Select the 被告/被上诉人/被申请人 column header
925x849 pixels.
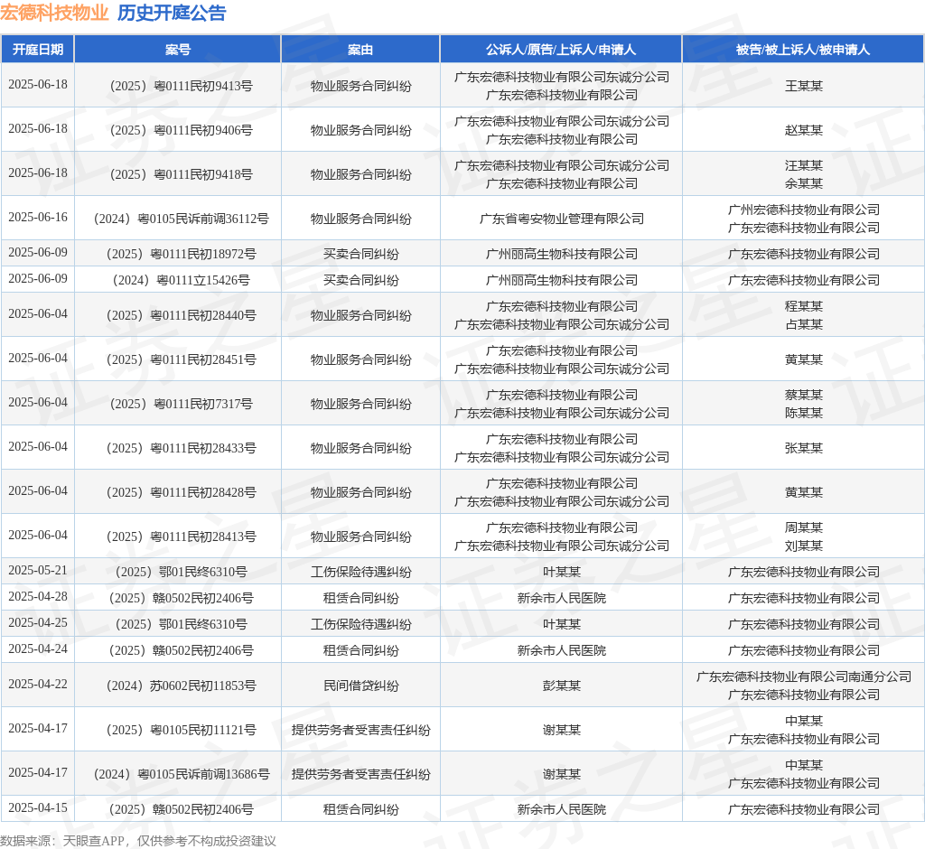tap(803, 50)
